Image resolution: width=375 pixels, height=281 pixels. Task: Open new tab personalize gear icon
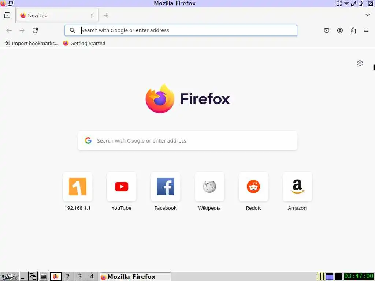click(360, 63)
